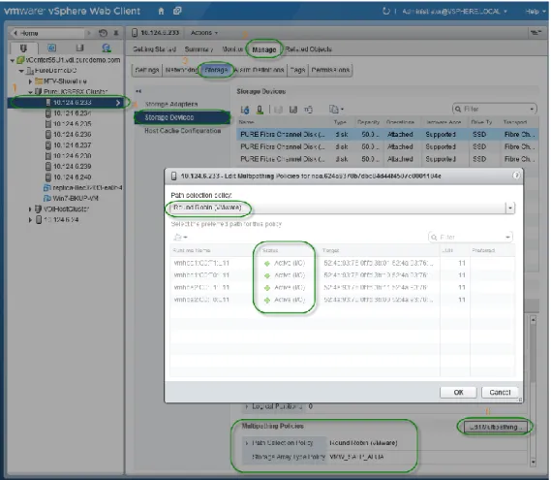Switch to the Settings sub-tab
Image resolution: width=551 pixels, height=480 pixels.
click(x=147, y=70)
